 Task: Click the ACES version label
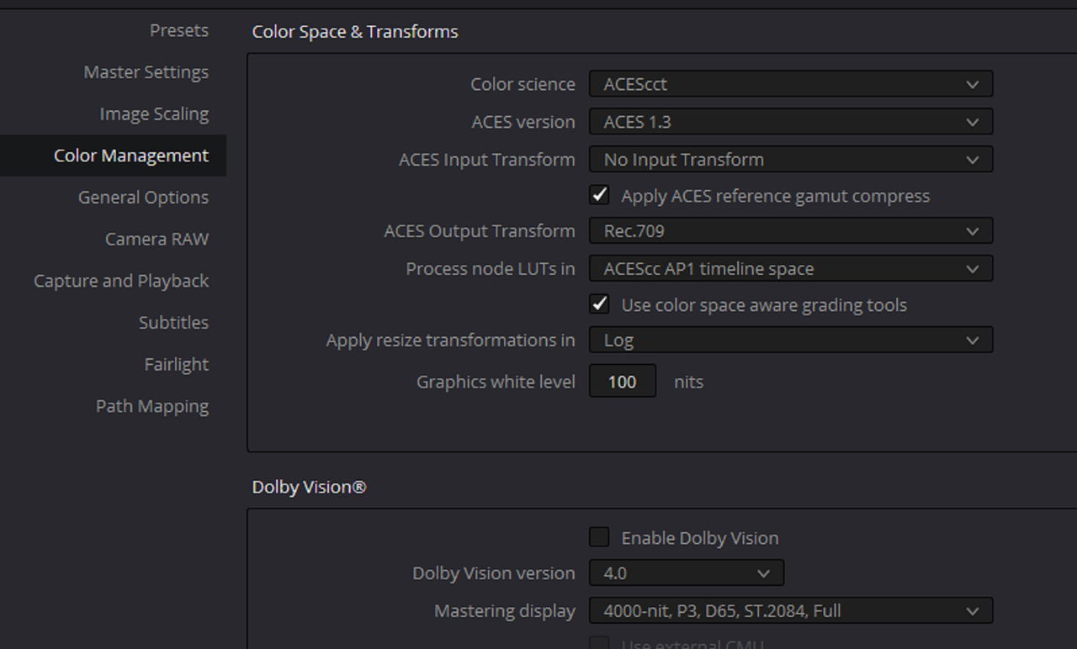523,122
